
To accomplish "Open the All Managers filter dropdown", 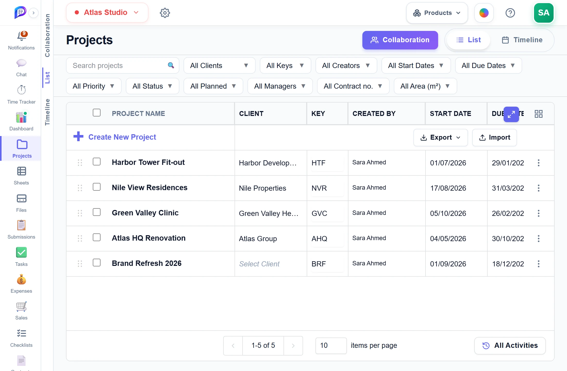I will [280, 86].
